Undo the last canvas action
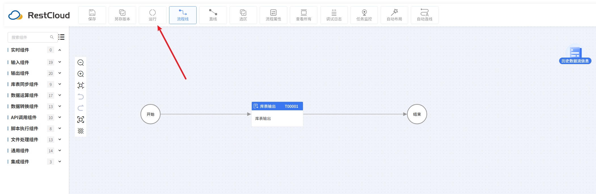Screen dimensions: 596x194 [x=81, y=97]
